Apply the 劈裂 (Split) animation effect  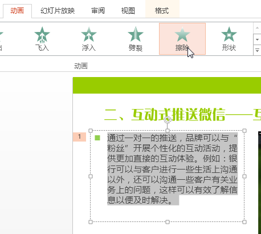pos(136,39)
